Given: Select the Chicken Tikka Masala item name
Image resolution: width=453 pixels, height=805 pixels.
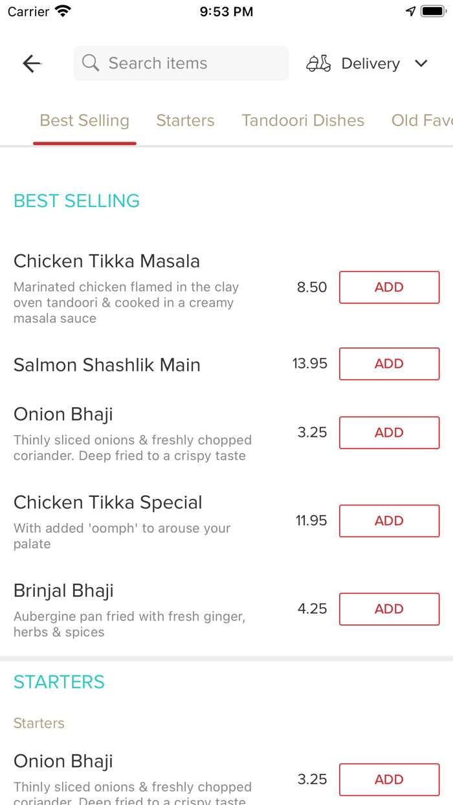Looking at the screenshot, I should 107,261.
